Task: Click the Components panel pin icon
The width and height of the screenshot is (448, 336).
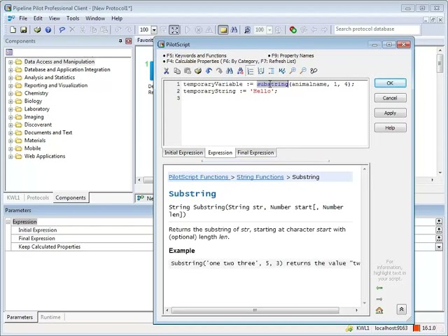Action: (x=120, y=41)
